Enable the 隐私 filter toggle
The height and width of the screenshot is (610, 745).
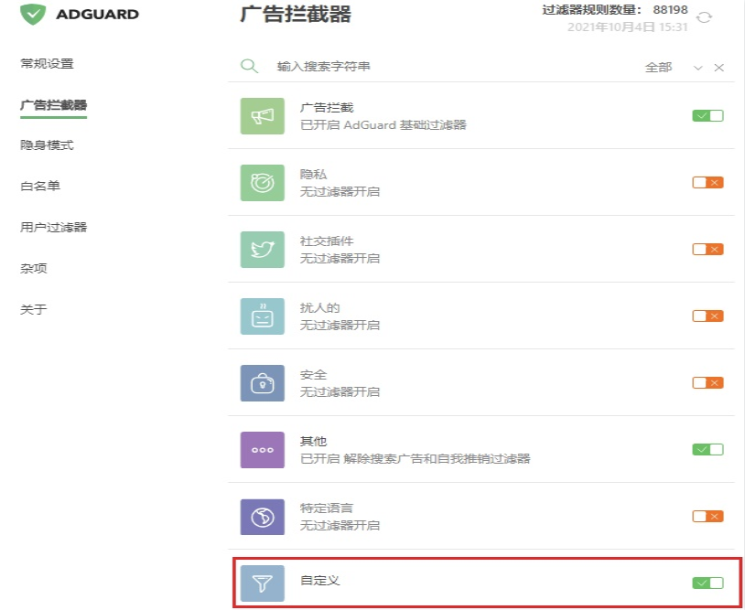click(x=708, y=183)
